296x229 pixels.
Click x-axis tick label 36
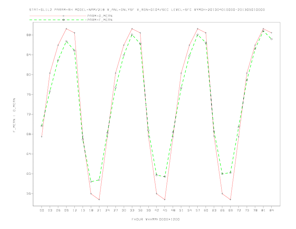coord(140,210)
